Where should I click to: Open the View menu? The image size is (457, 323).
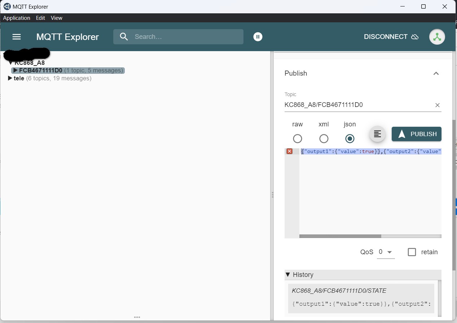pyautogui.click(x=56, y=18)
